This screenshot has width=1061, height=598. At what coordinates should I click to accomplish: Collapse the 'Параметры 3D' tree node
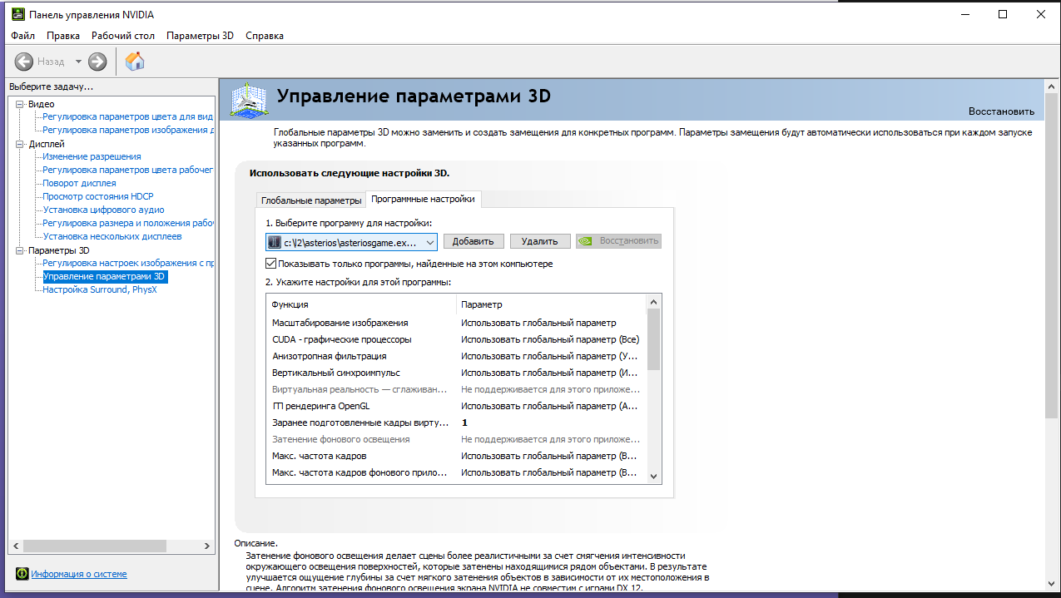tap(20, 250)
